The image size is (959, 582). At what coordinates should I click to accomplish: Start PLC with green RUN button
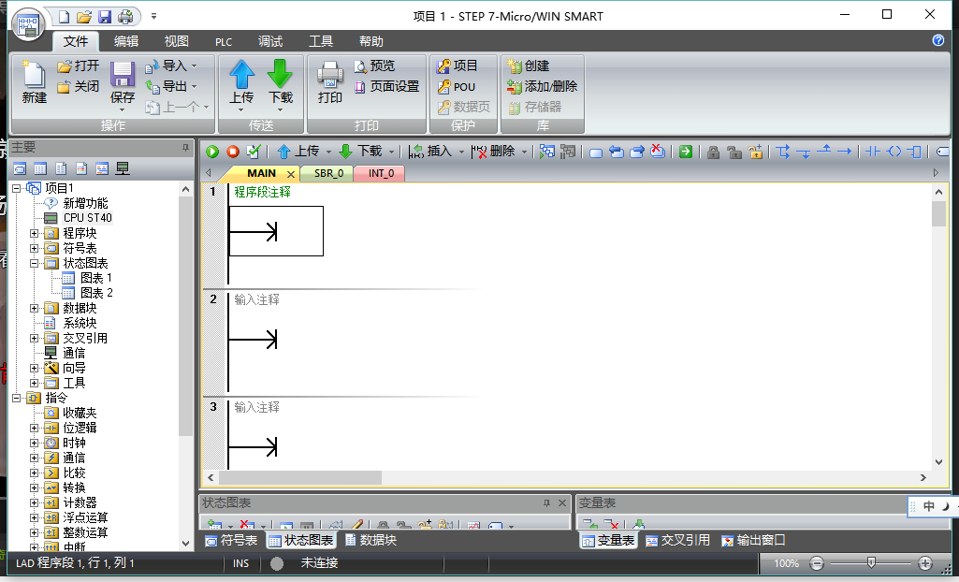(212, 152)
